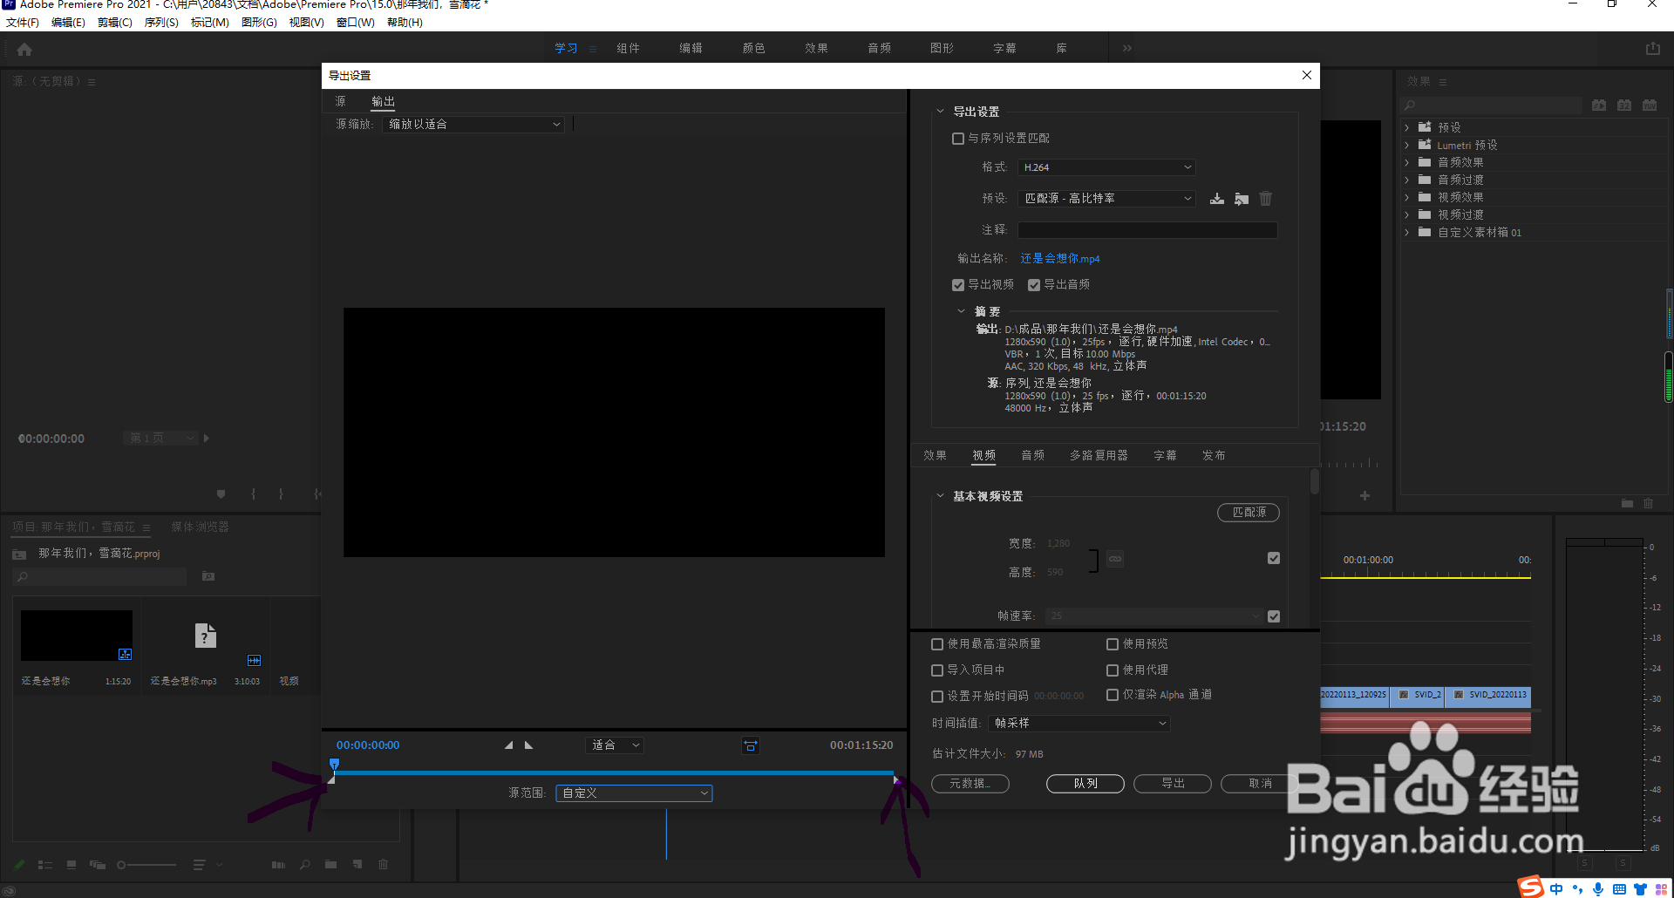The width and height of the screenshot is (1674, 898).
Task: Enable render Alpha channel only checkbox
Action: 1113,695
